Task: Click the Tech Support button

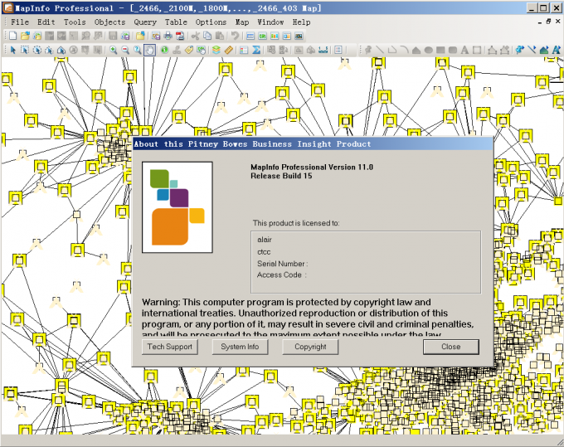Action: click(170, 347)
